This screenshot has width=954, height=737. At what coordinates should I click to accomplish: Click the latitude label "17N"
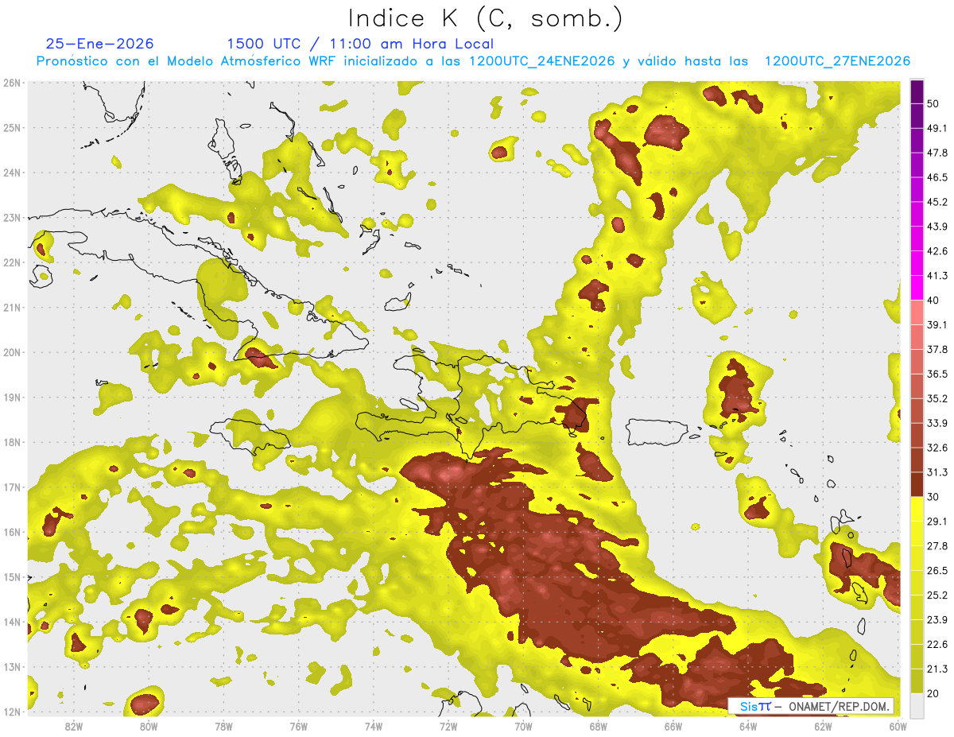(12, 487)
